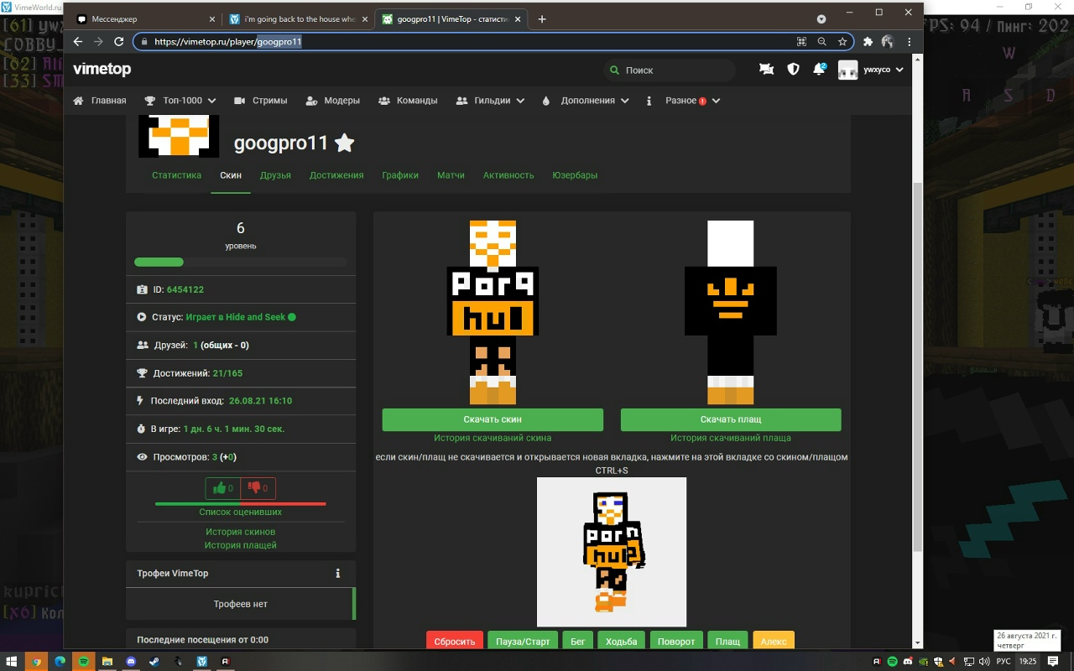Viewport: 1074px width, 671px height.
Task: Bookmark this page with the star icon
Action: coord(842,41)
